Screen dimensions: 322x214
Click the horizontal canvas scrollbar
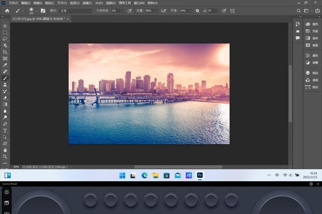pos(178,167)
